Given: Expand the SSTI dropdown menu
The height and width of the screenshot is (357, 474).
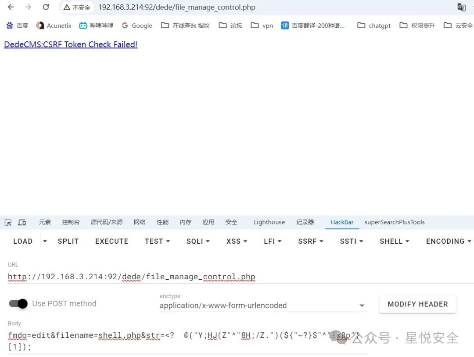Looking at the screenshot, I should click(351, 241).
